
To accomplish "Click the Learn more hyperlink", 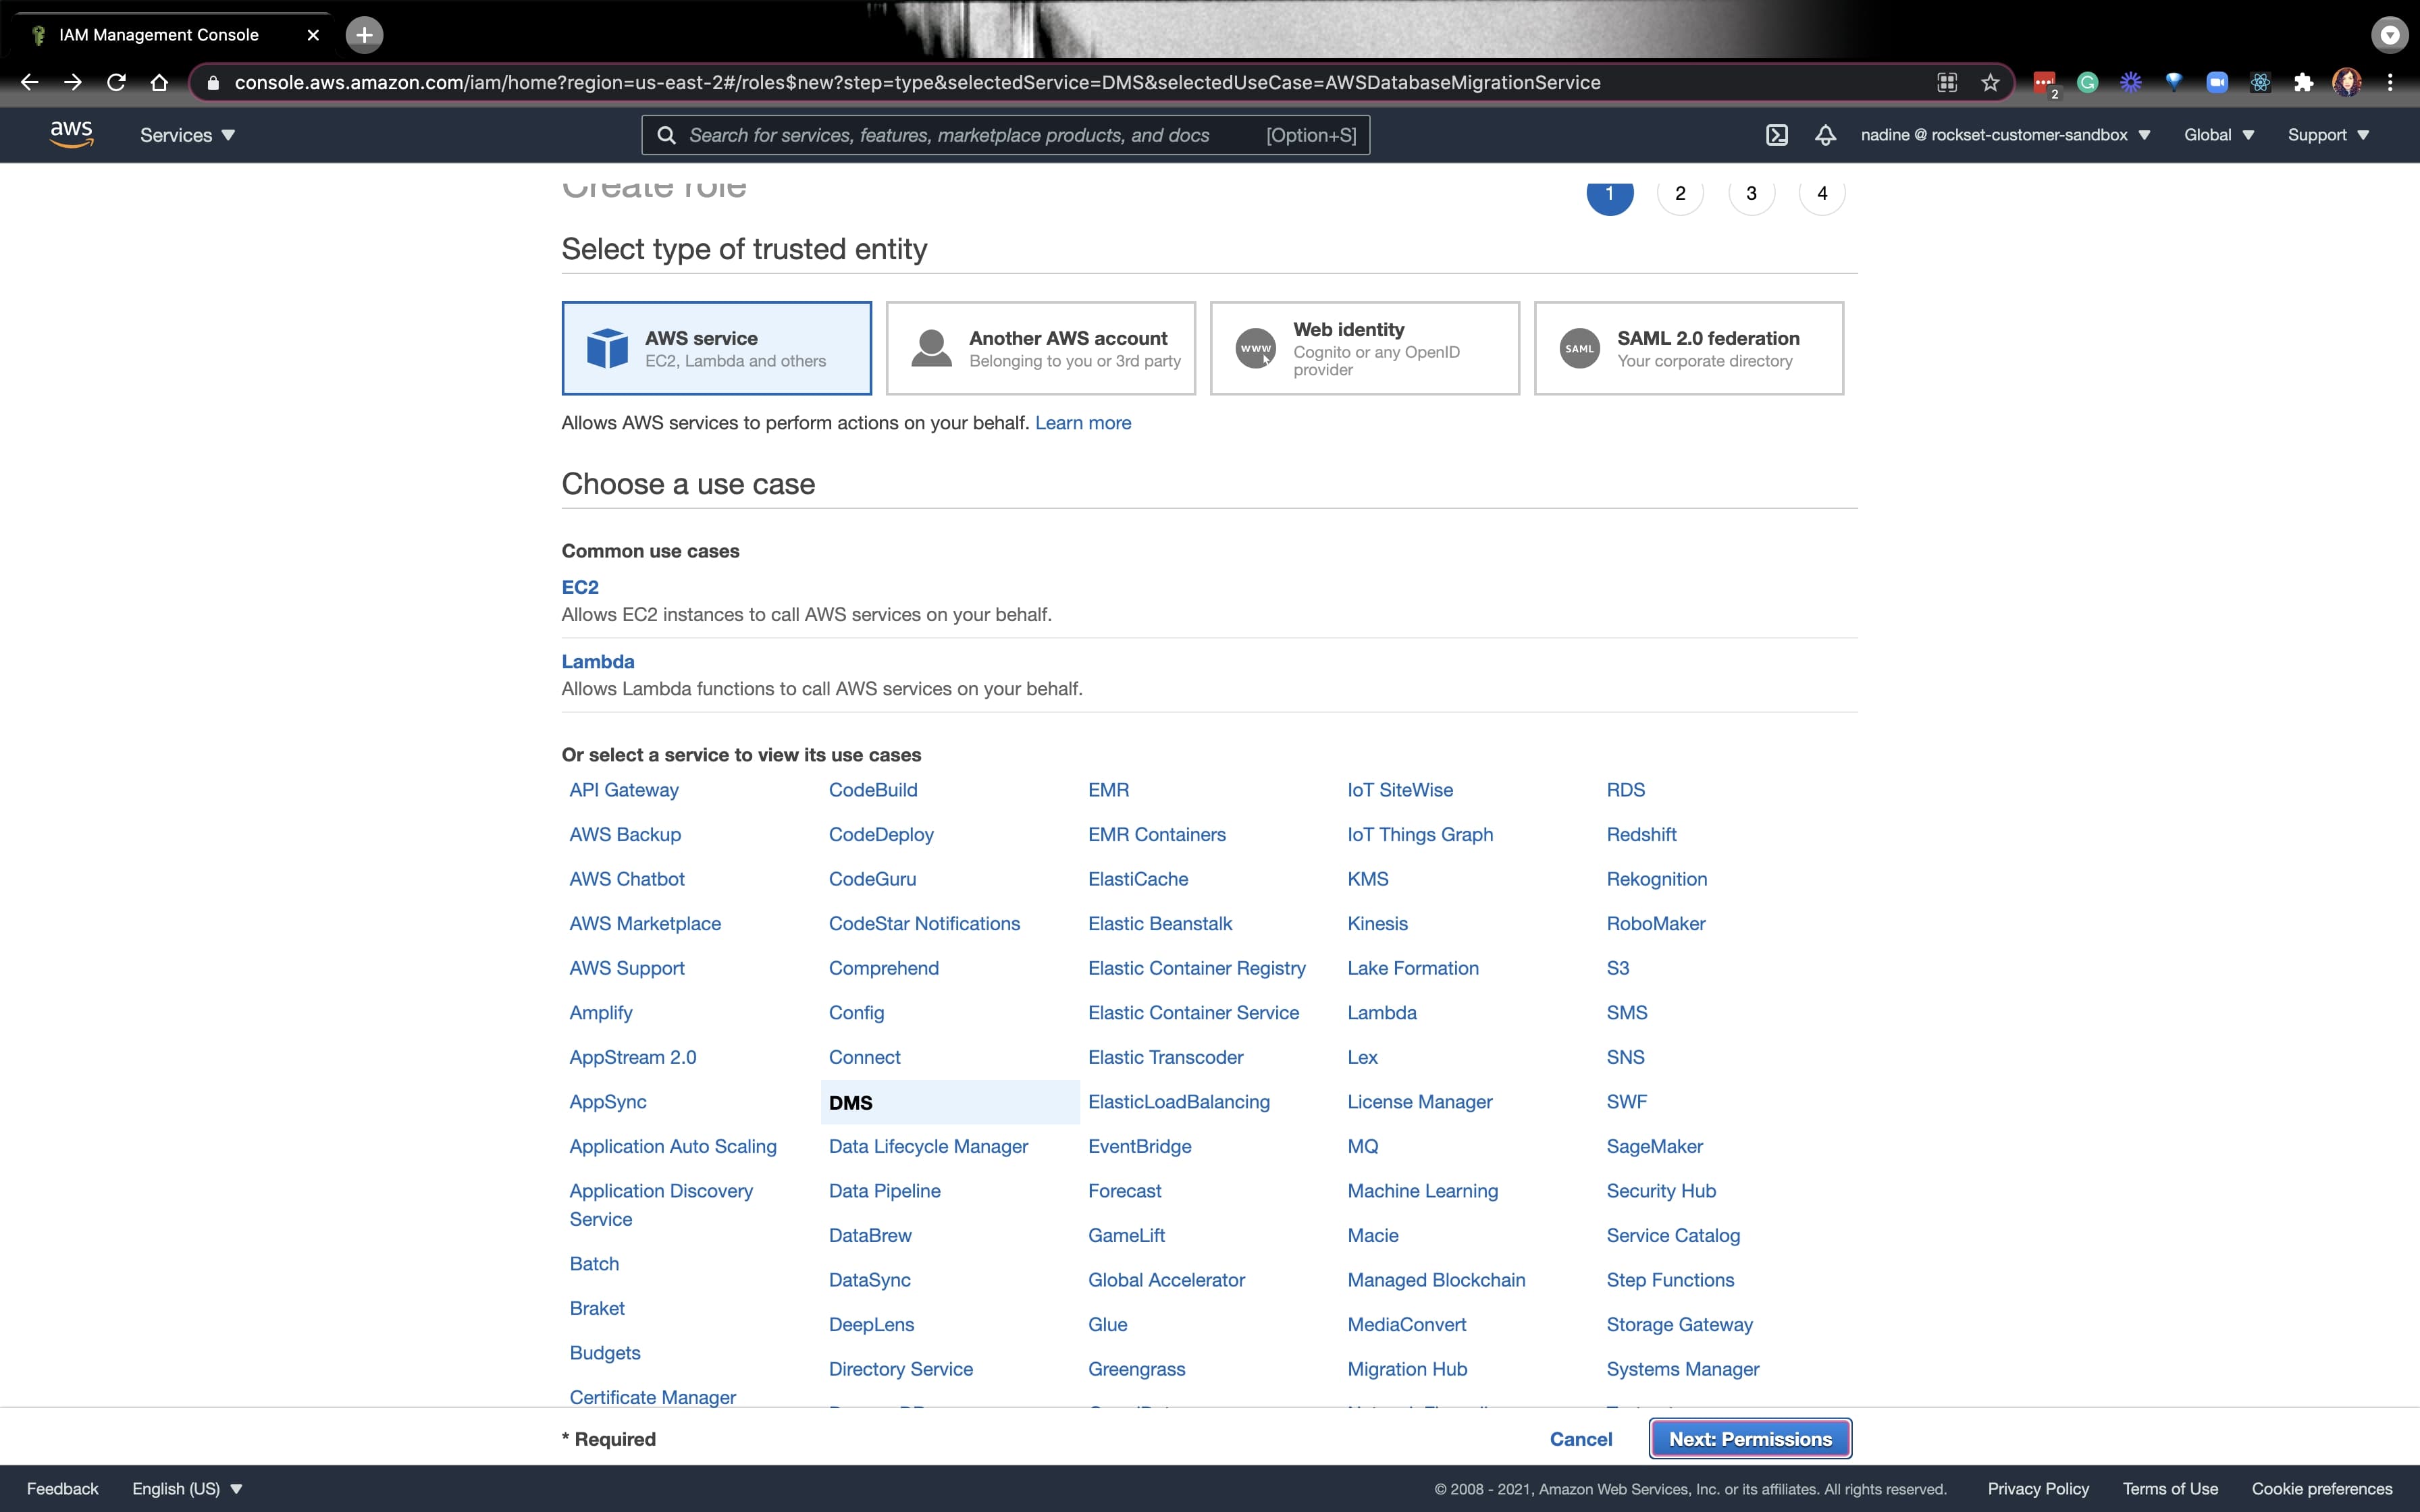I will 1082,422.
